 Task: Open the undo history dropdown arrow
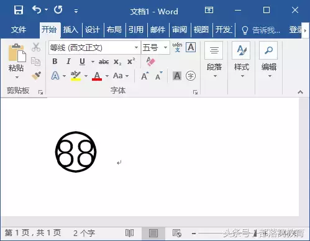coord(46,10)
